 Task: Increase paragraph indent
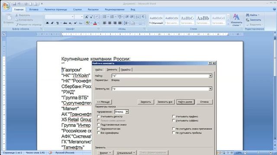click(x=132, y=17)
